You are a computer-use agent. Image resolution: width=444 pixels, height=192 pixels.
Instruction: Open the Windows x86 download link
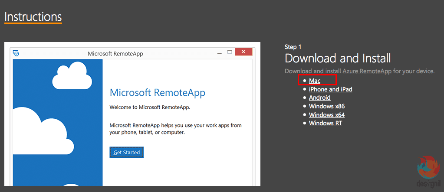pos(327,106)
